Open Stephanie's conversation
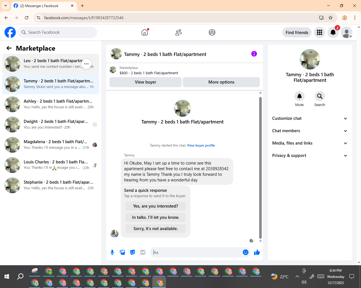Image resolution: width=361 pixels, height=288 pixels. (x=51, y=185)
